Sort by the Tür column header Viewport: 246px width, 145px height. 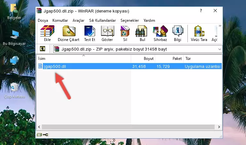pyautogui.click(x=202, y=59)
